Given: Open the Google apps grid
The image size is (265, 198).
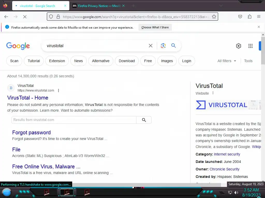Looking at the screenshot, I should tap(251, 46).
